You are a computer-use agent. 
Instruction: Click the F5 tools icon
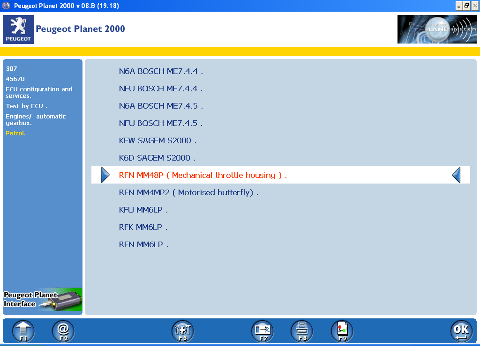(x=183, y=331)
